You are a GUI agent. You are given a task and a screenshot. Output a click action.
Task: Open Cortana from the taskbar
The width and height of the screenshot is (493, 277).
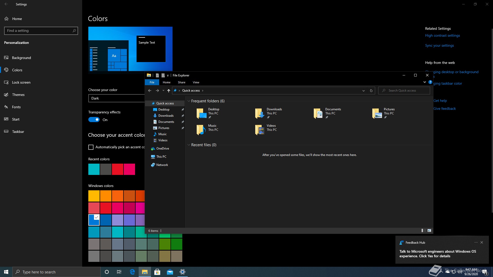coord(107,272)
